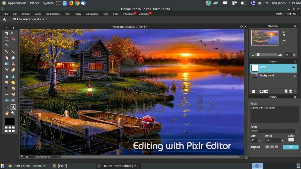Delete the selected layer
Image resolution: width=301 pixels, height=169 pixels.
(x=291, y=92)
